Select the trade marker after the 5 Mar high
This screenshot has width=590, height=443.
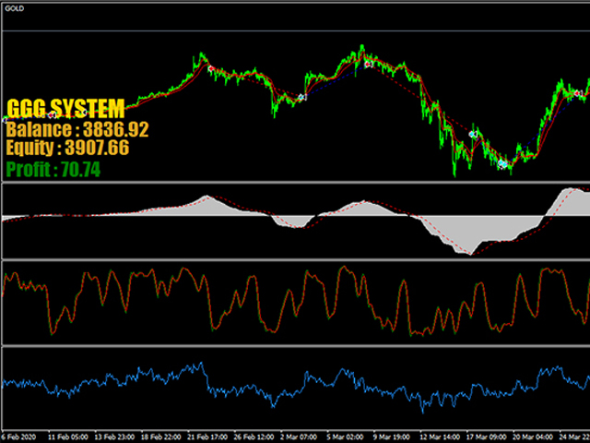[x=369, y=65]
